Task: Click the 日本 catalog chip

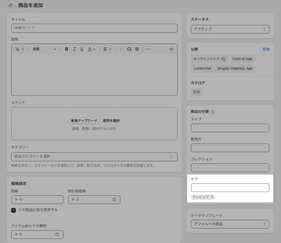Action: click(197, 92)
